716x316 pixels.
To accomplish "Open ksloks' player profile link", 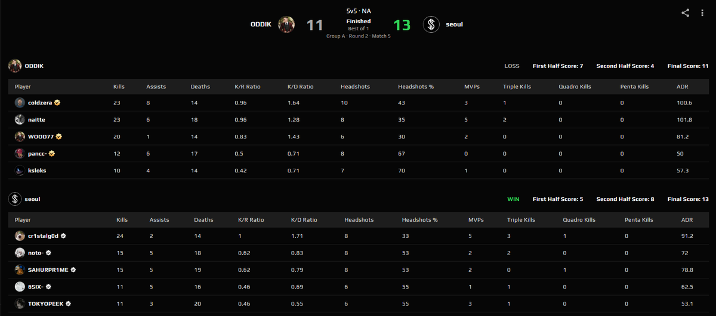I will pos(38,171).
